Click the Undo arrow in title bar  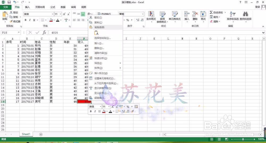15,2
